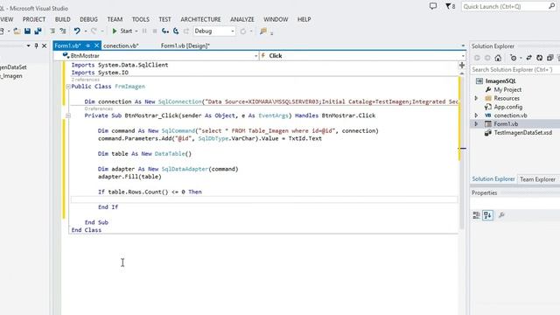Click the Search Solution Explorer field
Viewport: 560px width, 315px height.
pos(514,70)
